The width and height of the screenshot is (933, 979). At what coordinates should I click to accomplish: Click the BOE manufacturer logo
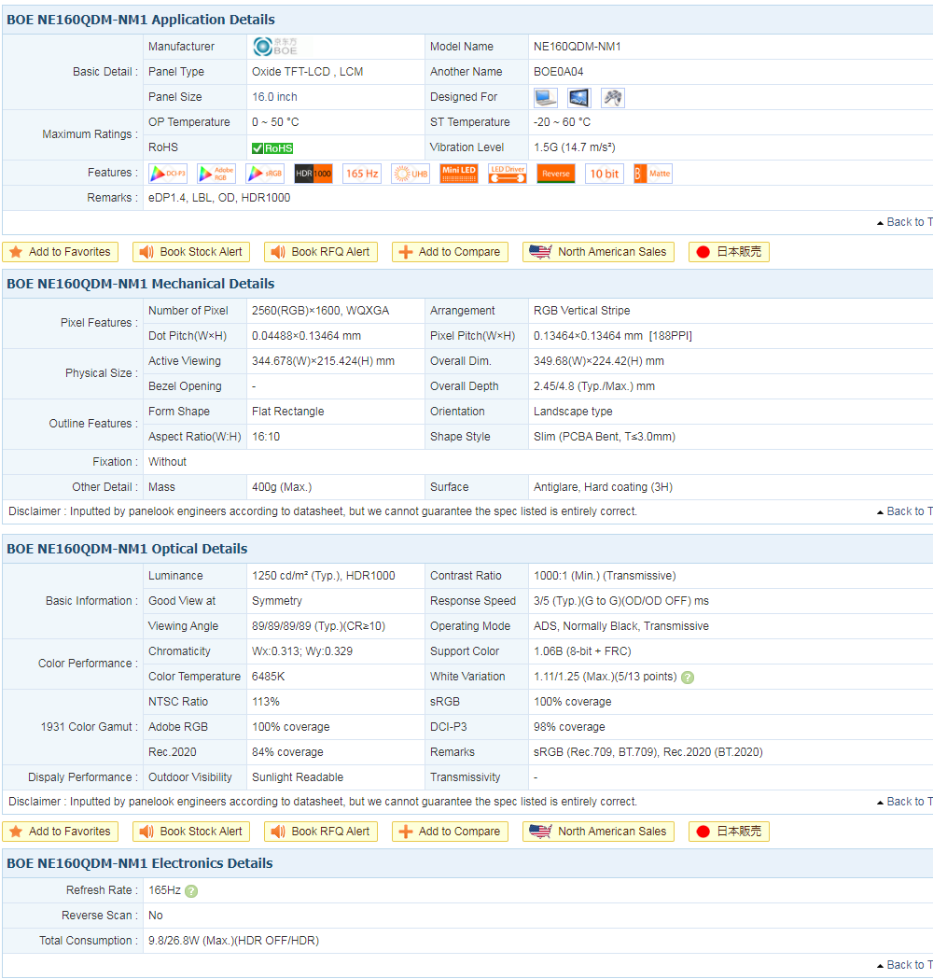(x=275, y=47)
